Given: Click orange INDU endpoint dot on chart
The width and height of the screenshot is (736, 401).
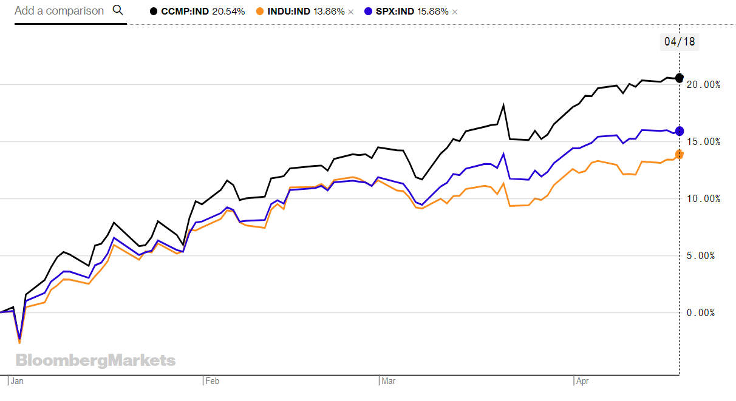Looking at the screenshot, I should coord(680,154).
